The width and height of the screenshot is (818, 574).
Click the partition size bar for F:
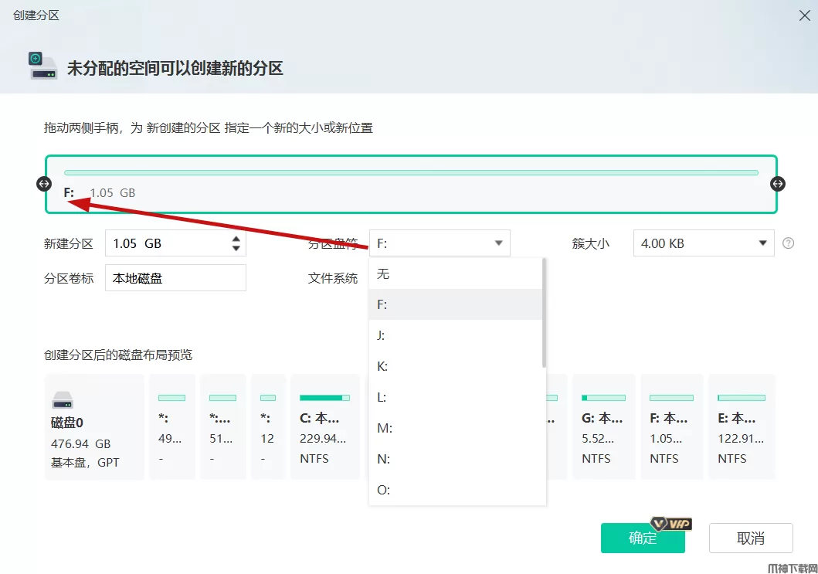[411, 173]
